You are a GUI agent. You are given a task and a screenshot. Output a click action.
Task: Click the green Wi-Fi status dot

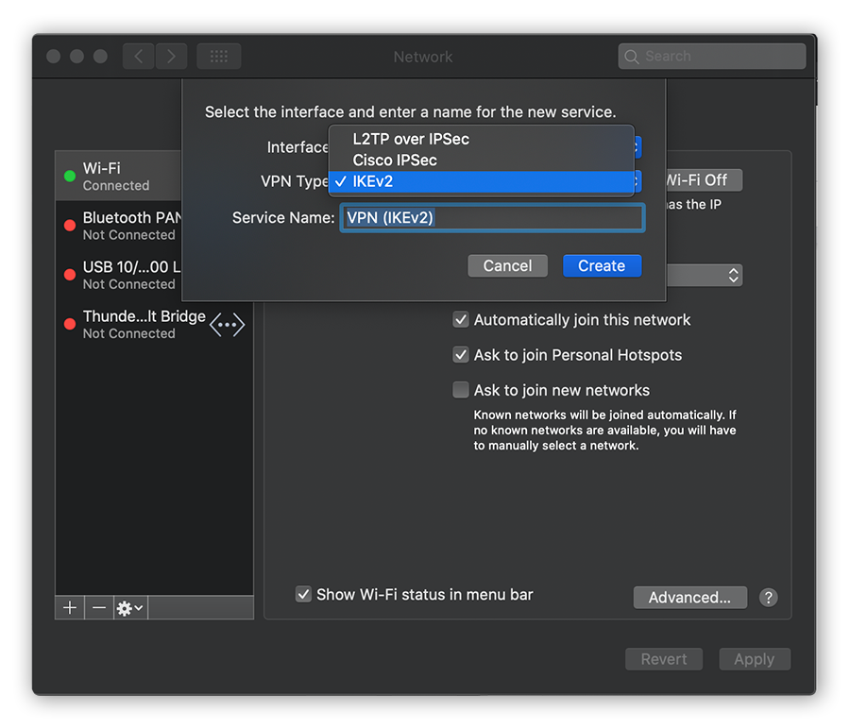click(x=70, y=177)
